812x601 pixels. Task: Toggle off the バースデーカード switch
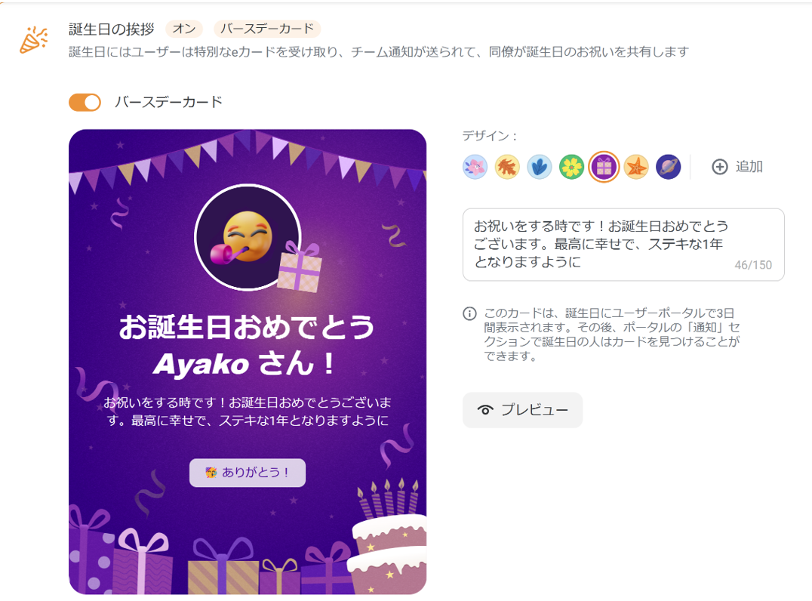[85, 102]
